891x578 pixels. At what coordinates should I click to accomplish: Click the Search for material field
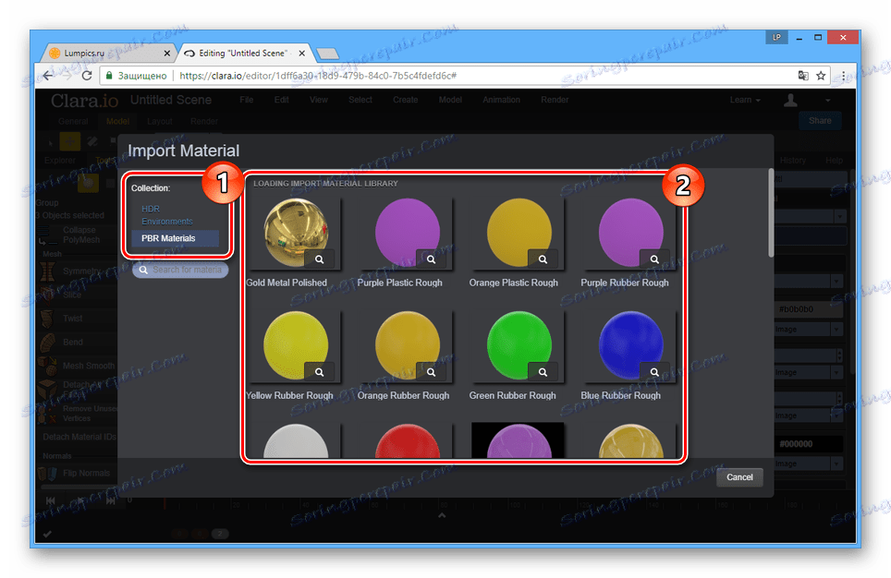point(181,270)
